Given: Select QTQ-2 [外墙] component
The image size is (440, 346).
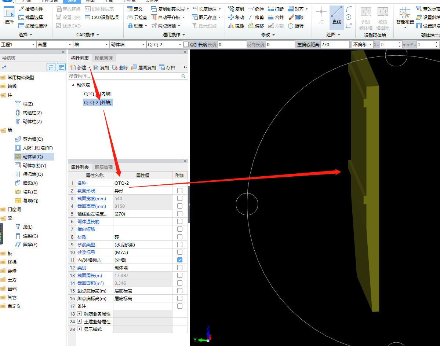Looking at the screenshot, I should point(98,103).
